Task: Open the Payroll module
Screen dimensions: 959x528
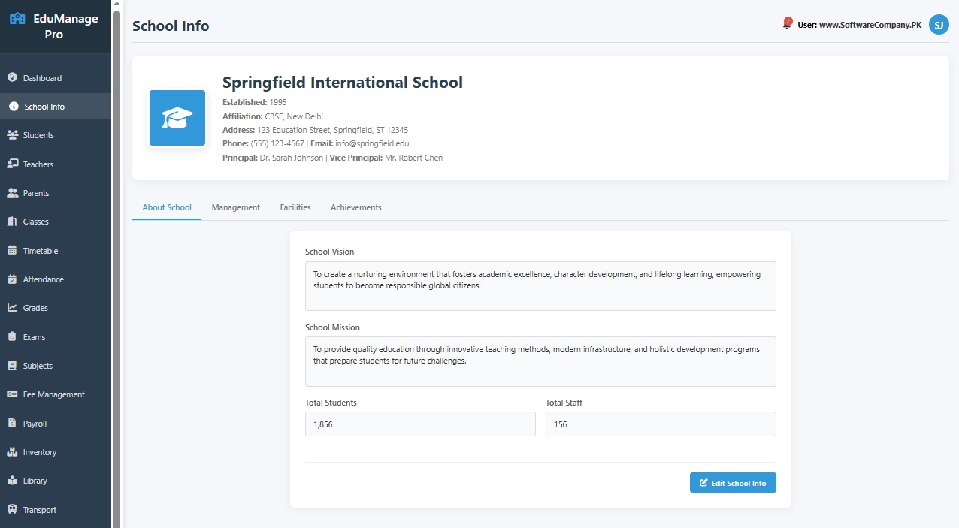Action: pyautogui.click(x=35, y=423)
